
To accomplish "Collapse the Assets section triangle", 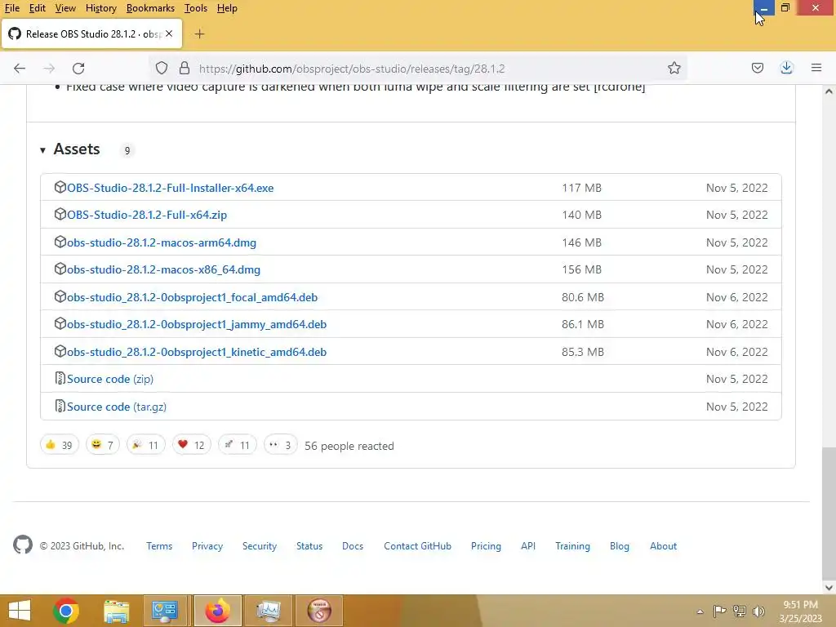I will [42, 150].
